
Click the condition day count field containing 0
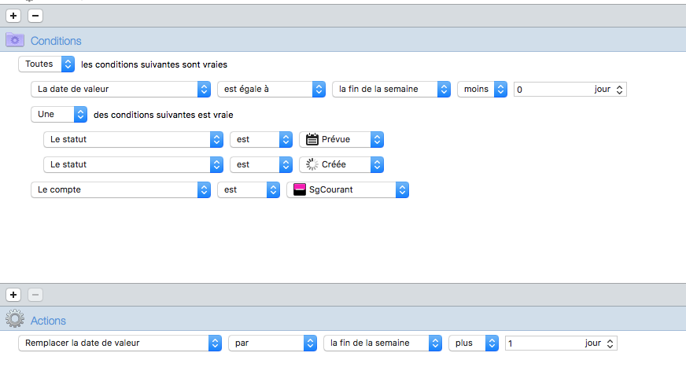[x=570, y=89]
